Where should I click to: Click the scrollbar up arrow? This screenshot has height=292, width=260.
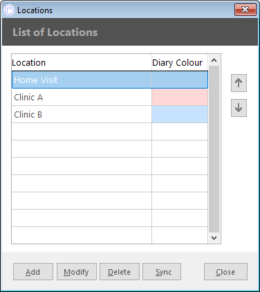[214, 60]
